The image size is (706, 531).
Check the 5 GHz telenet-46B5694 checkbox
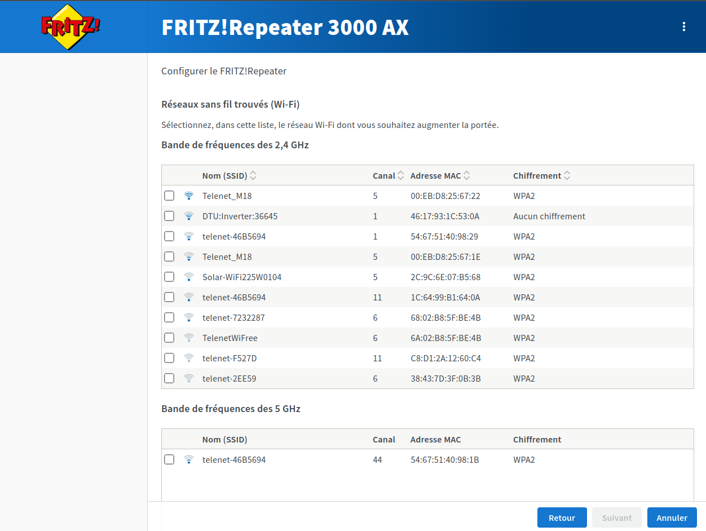point(169,459)
